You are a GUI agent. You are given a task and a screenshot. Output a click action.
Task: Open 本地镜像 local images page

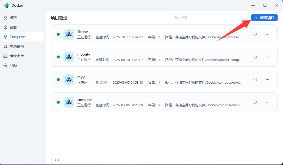[22, 46]
